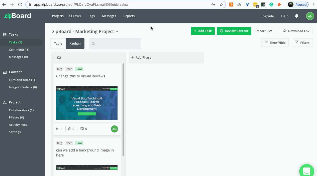Click the Review Content button
The image size is (317, 176).
point(234,31)
